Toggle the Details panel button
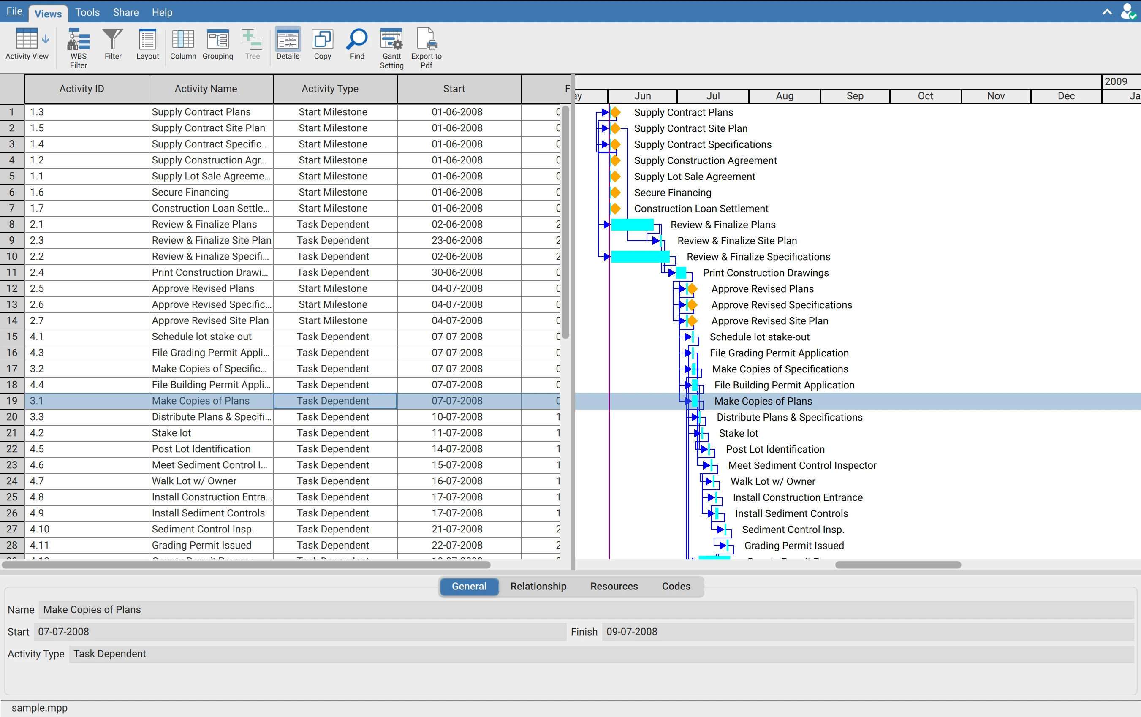Image resolution: width=1141 pixels, height=717 pixels. coord(288,44)
